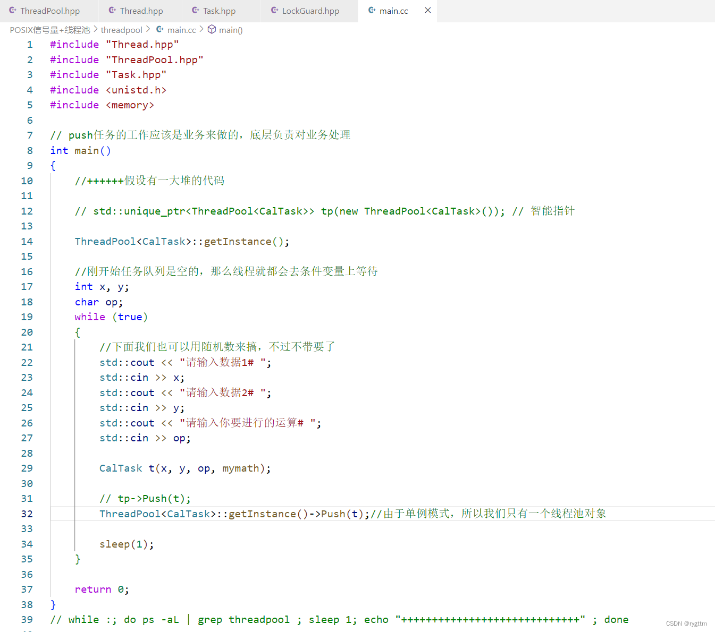
Task: Click line number 32 in the gutter
Action: pyautogui.click(x=27, y=514)
